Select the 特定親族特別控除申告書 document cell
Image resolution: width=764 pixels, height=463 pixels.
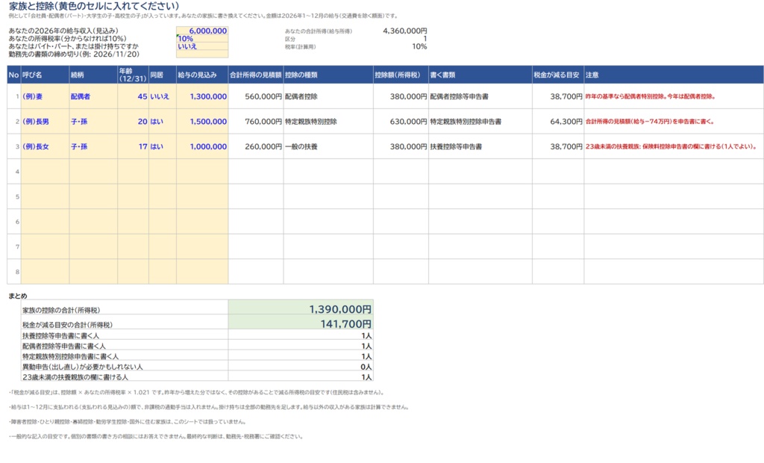coord(480,122)
